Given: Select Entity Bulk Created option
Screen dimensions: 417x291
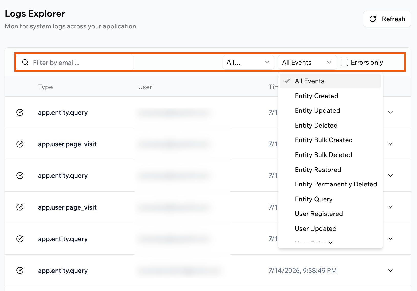Looking at the screenshot, I should tap(330, 140).
